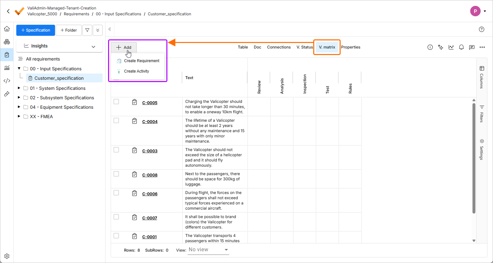Screen dimensions: 493x263
Task: Switch to the Connections tab
Action: [279, 47]
